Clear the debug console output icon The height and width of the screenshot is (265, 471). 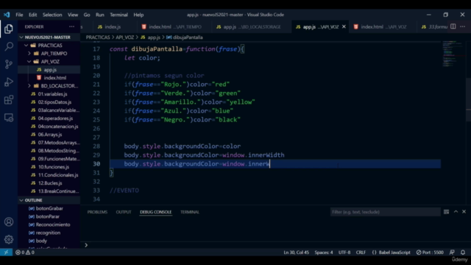point(447,212)
